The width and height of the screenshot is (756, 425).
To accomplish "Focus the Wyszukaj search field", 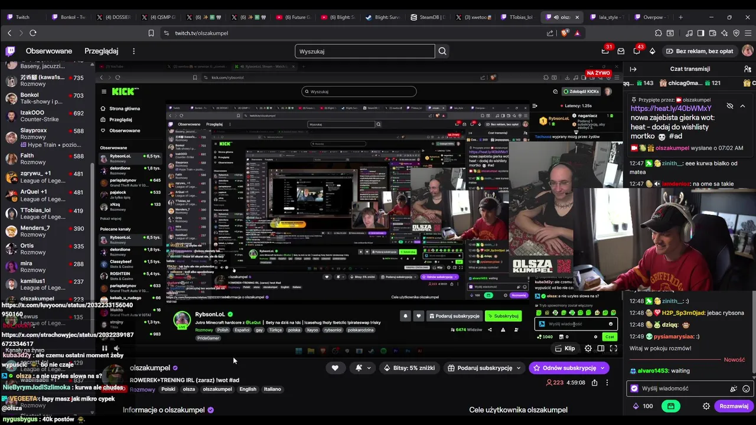I will pyautogui.click(x=364, y=51).
